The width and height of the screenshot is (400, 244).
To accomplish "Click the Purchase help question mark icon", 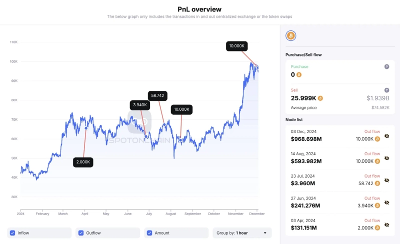I will 386,67.
